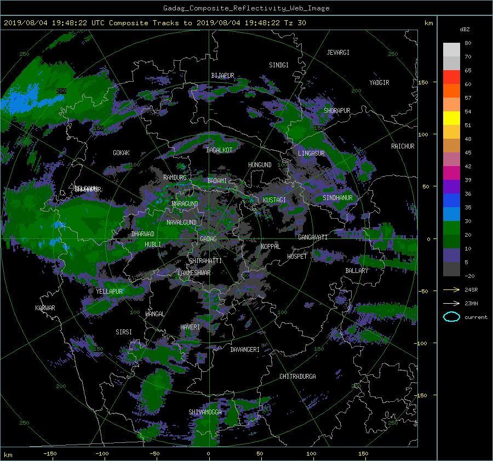
Task: Click the SIRSI city label
Action: tap(124, 332)
